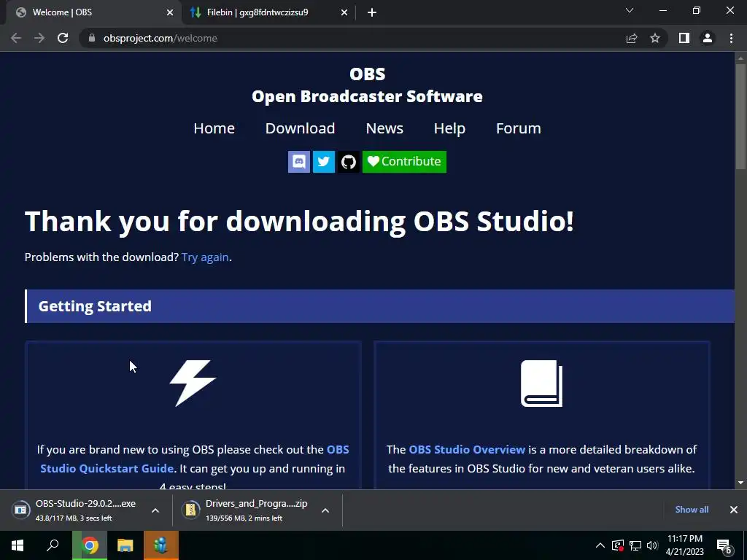Image resolution: width=747 pixels, height=560 pixels.
Task: Click the share page icon in address bar
Action: tap(632, 38)
